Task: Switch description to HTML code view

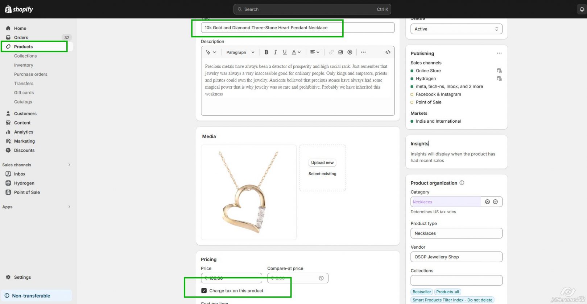Action: pyautogui.click(x=388, y=52)
